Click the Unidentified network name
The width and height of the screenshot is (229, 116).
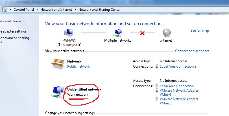[x=84, y=89]
